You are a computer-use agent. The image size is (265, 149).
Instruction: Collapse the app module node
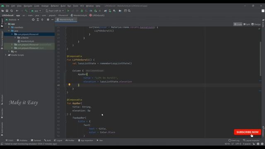pos(6,24)
